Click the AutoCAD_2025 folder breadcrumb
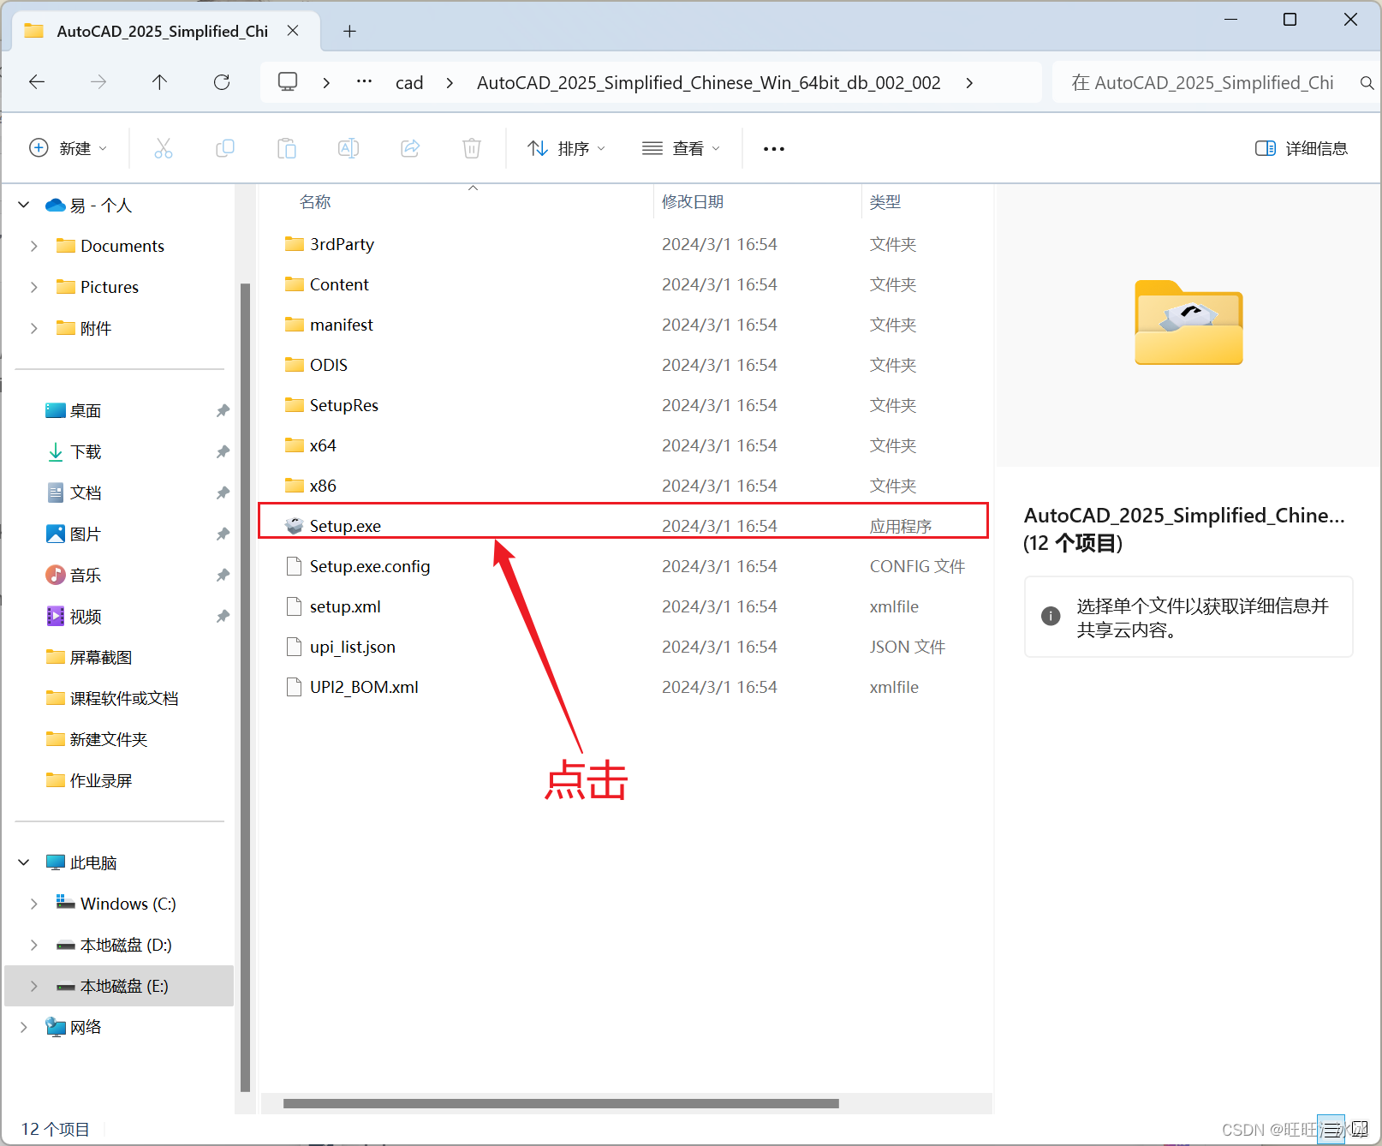Viewport: 1382px width, 1146px height. click(x=709, y=83)
